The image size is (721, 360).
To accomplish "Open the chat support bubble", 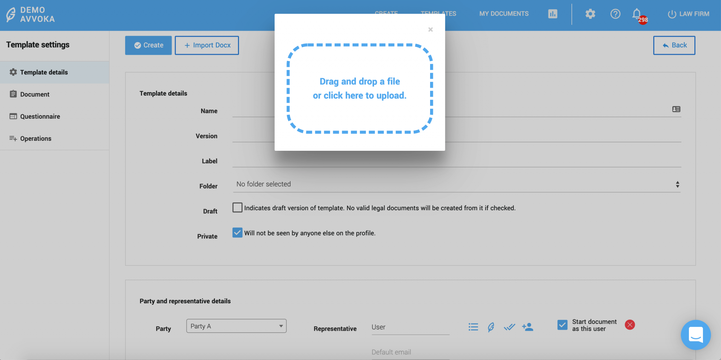I will tap(695, 334).
